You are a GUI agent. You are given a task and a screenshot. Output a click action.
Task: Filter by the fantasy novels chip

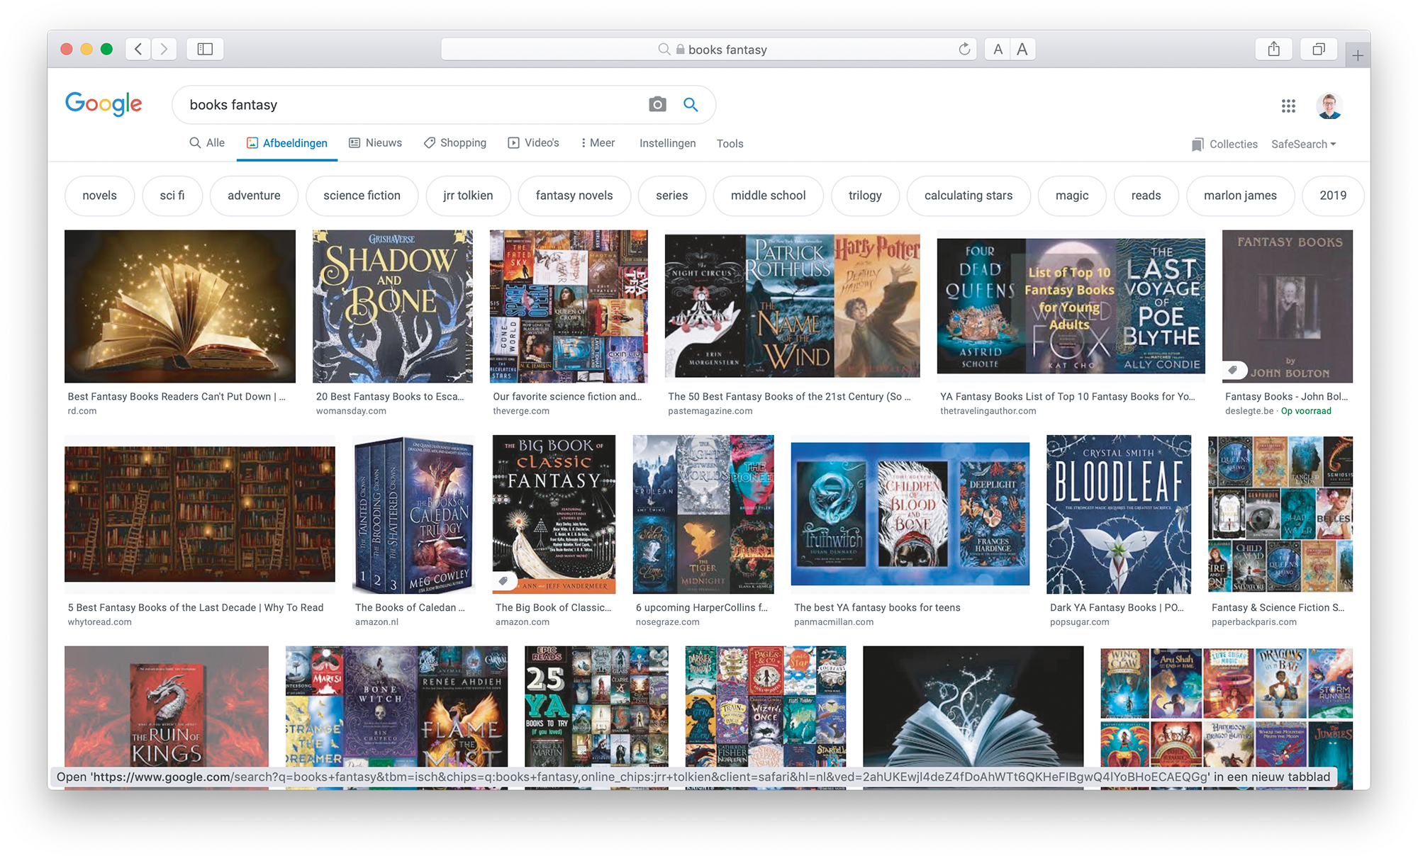pos(574,196)
